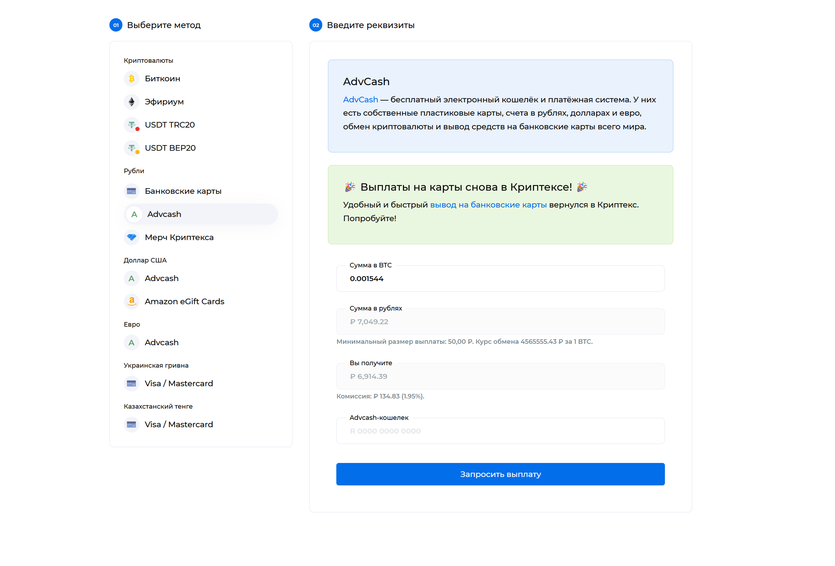Click the Криптовалюты section label
The image size is (835, 566).
click(148, 60)
